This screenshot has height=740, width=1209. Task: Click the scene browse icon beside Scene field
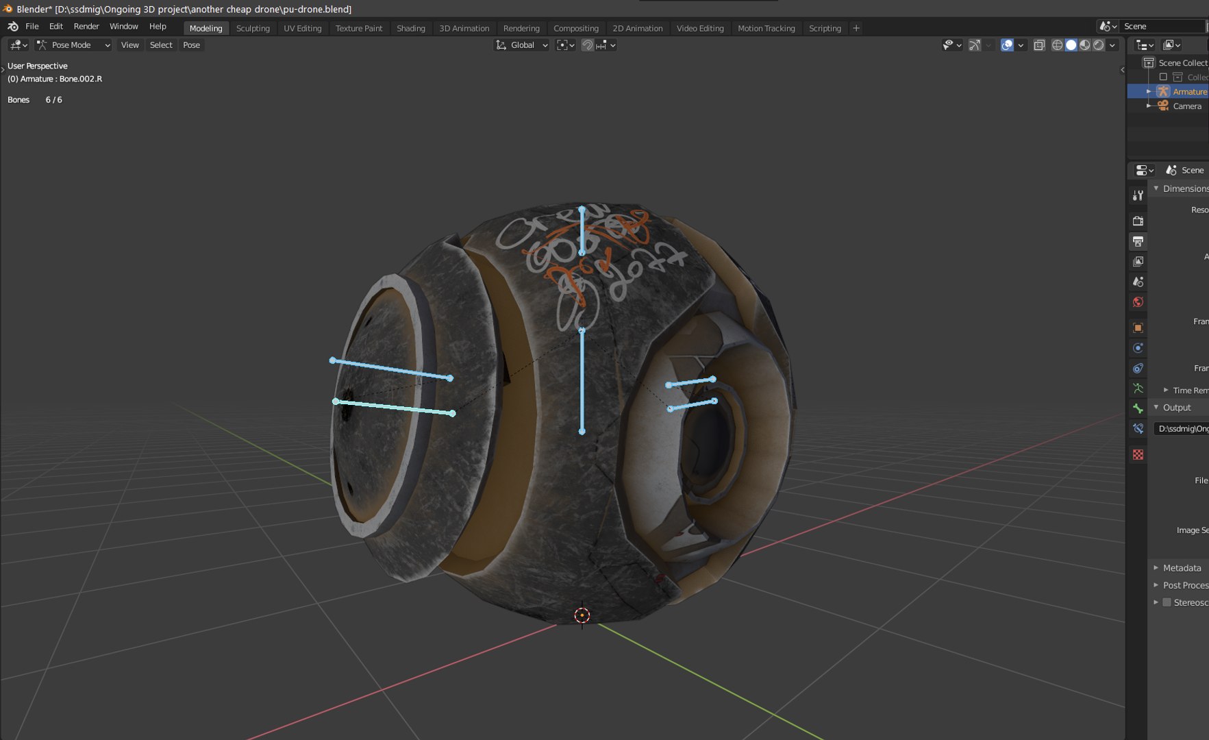[x=1107, y=26]
